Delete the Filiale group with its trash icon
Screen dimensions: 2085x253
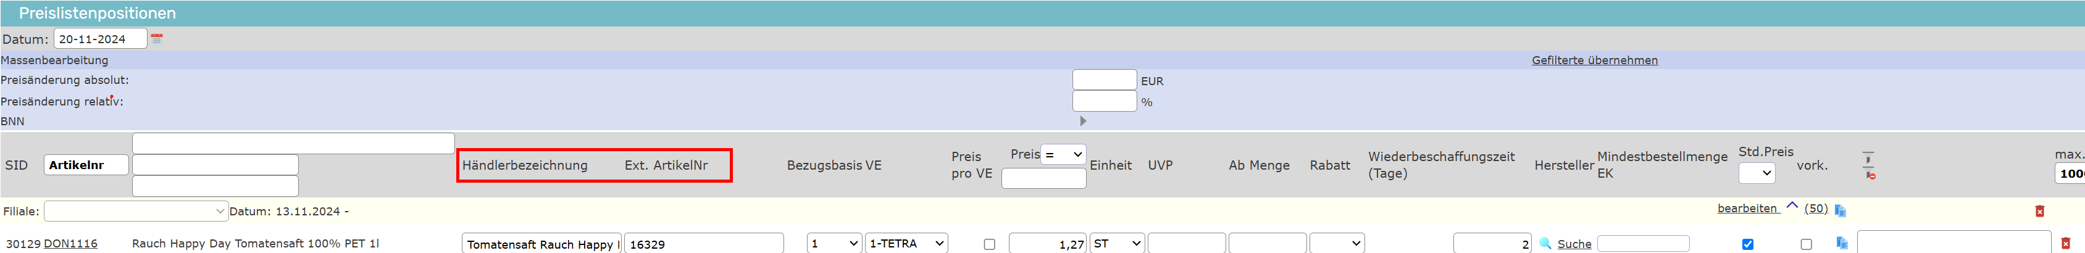(x=2040, y=212)
